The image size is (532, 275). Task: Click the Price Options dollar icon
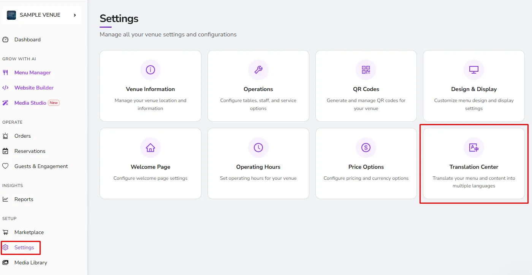point(366,148)
